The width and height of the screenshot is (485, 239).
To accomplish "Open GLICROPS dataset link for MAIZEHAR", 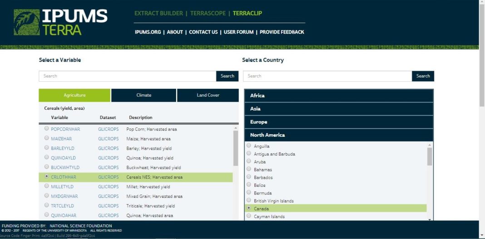I will point(108,139).
